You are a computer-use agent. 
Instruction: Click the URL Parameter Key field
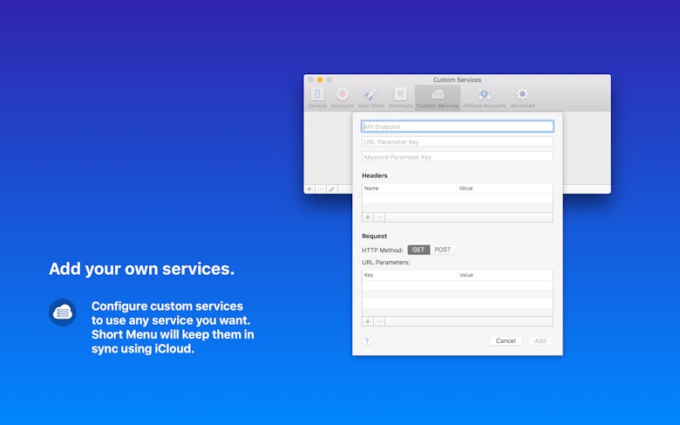coord(458,141)
